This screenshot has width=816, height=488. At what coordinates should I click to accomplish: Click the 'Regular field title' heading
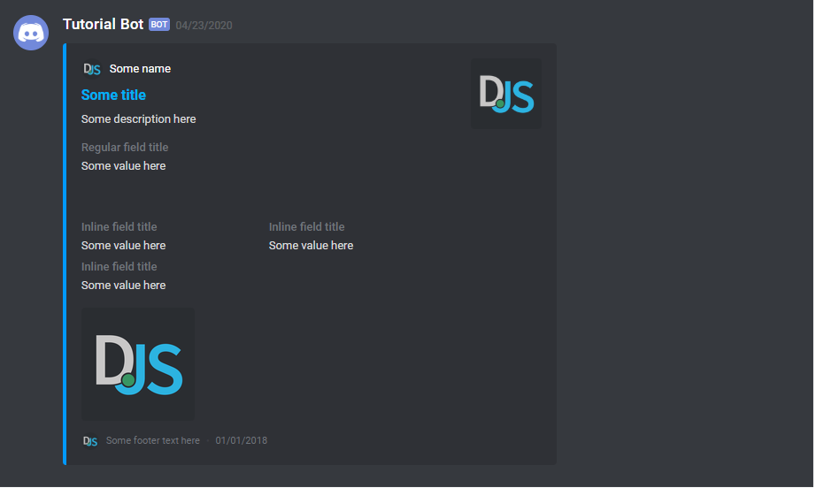[125, 147]
